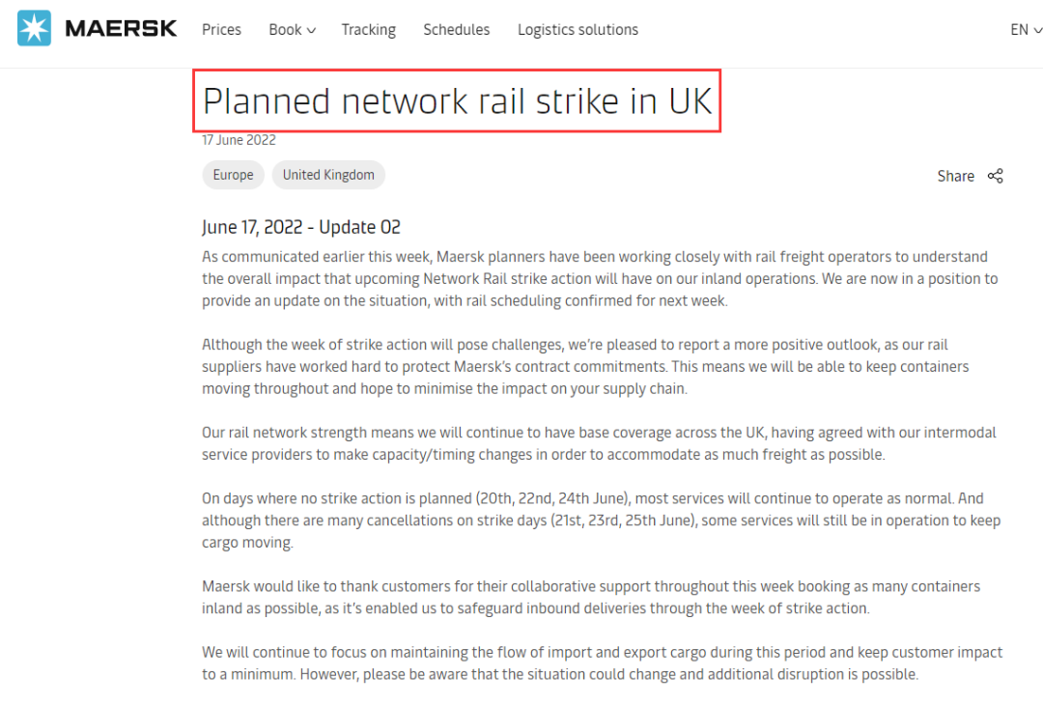Screen dimensions: 1043x705
Task: Click the chevron next to EN
Action: (1037, 31)
